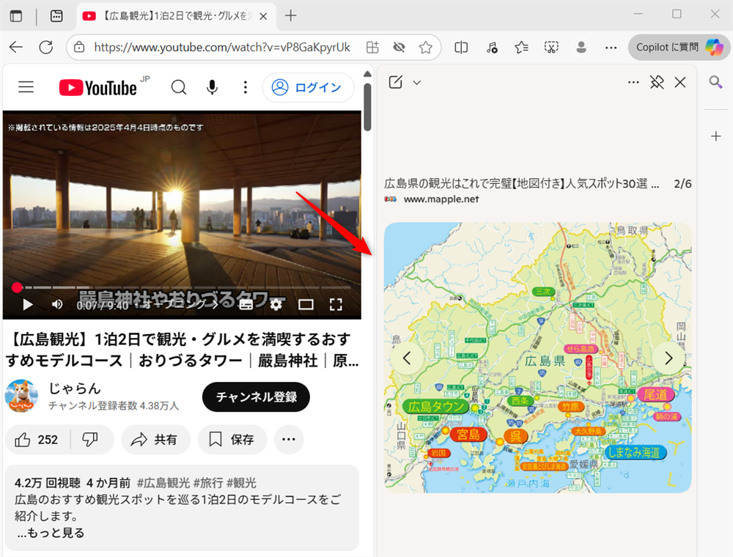Viewport: 733px width, 557px height.
Task: Subscribe via the チャンネル登録 button
Action: pos(255,396)
